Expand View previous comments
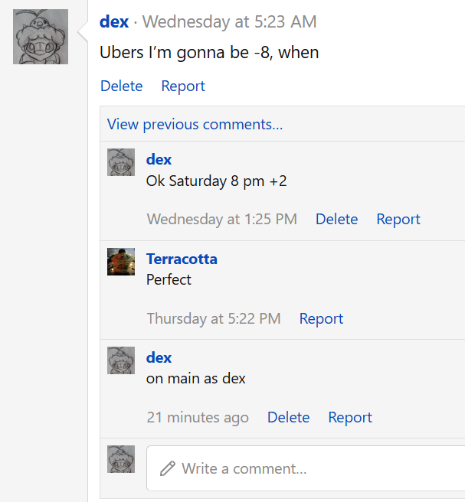The width and height of the screenshot is (465, 502). (x=195, y=124)
